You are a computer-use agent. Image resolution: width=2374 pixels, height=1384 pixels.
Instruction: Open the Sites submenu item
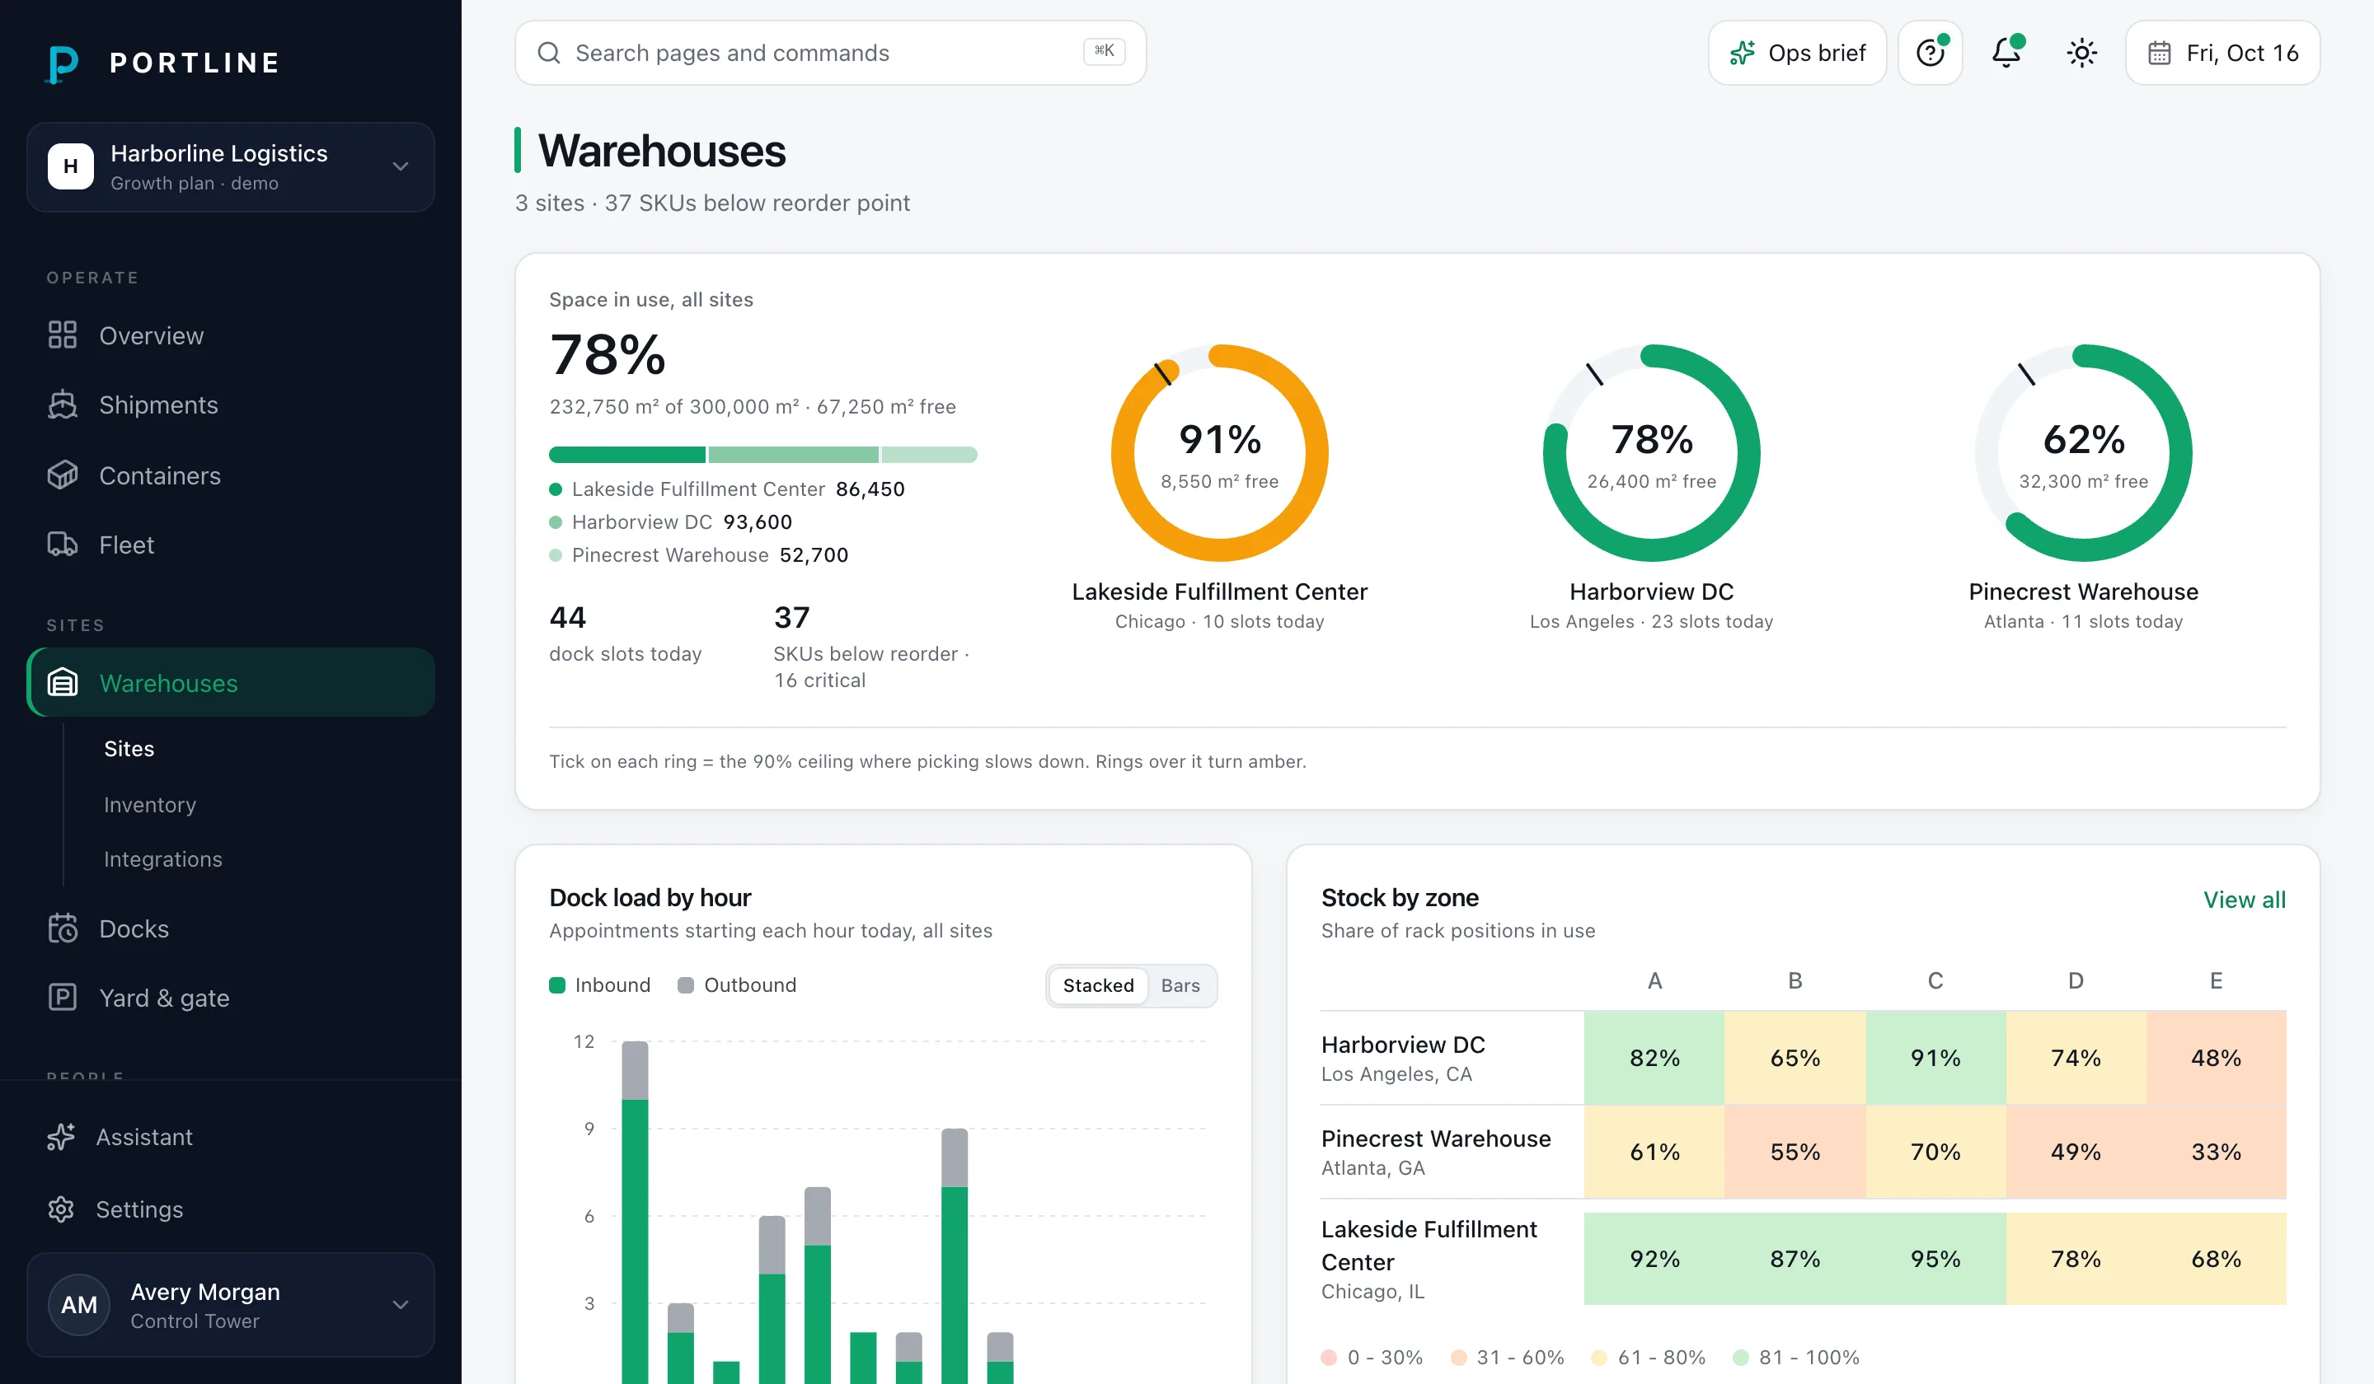point(129,749)
